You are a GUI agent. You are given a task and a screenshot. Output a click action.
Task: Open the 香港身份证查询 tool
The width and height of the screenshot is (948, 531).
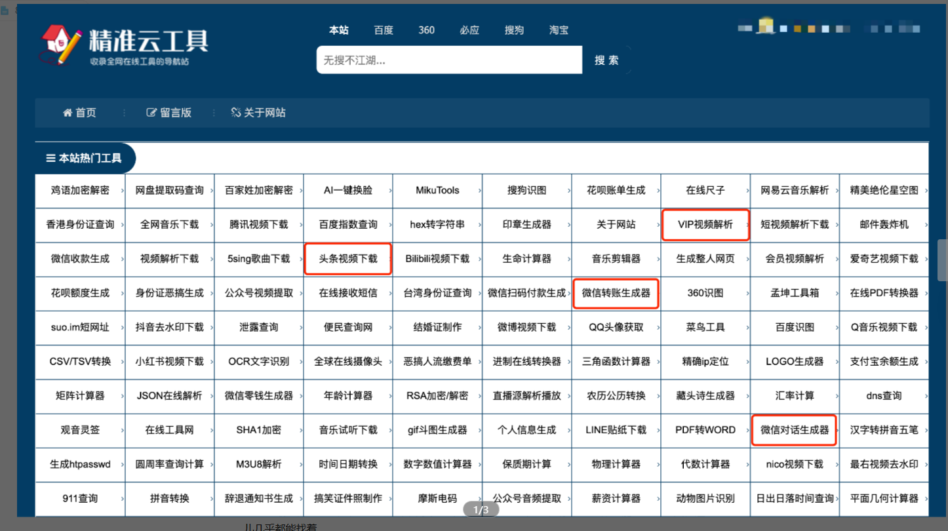(x=80, y=224)
